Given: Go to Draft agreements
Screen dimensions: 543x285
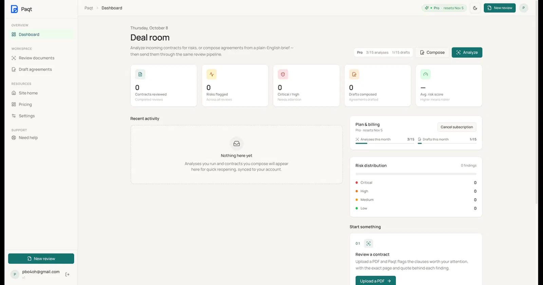Looking at the screenshot, I should 41,70.
